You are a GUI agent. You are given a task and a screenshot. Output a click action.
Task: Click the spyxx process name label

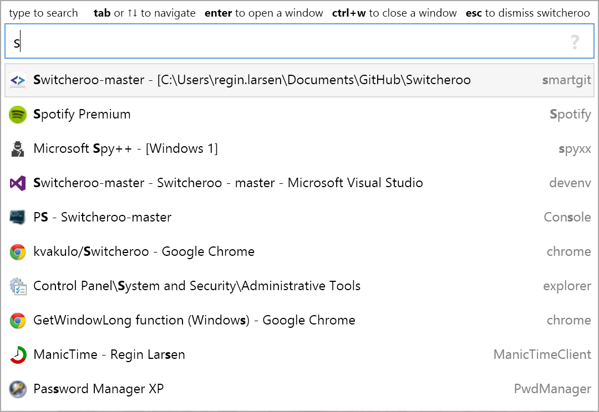pos(575,149)
